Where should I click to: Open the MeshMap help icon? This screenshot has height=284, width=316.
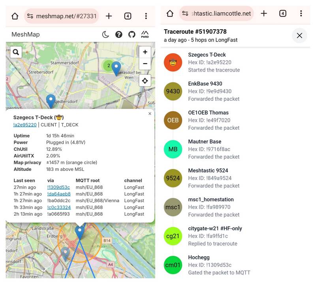118,34
